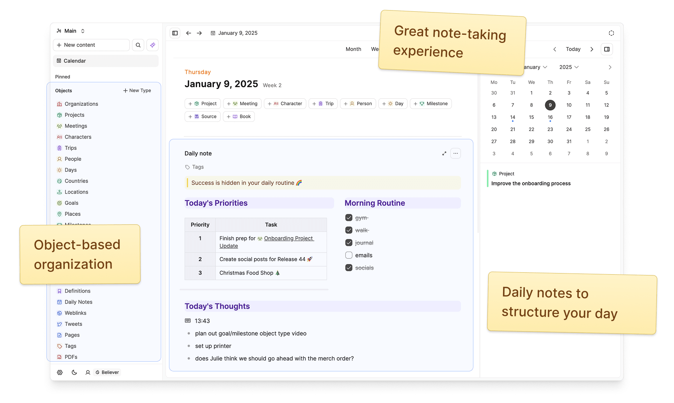Select January 16 in the mini calendar

point(550,117)
